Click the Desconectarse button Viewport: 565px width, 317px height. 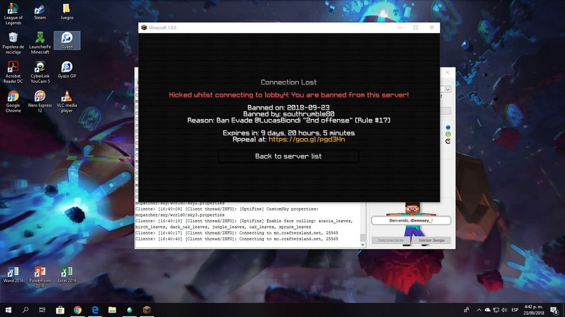coord(390,240)
